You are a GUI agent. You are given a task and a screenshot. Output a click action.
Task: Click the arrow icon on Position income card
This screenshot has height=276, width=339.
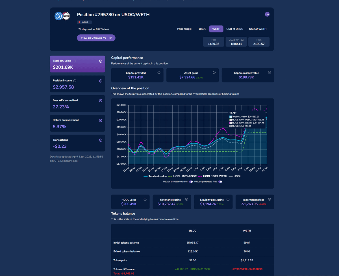pyautogui.click(x=101, y=81)
